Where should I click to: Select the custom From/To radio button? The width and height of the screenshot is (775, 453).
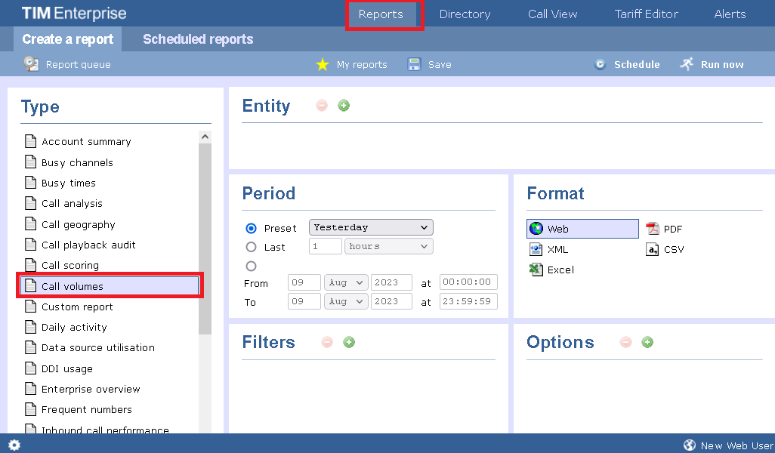pos(252,266)
